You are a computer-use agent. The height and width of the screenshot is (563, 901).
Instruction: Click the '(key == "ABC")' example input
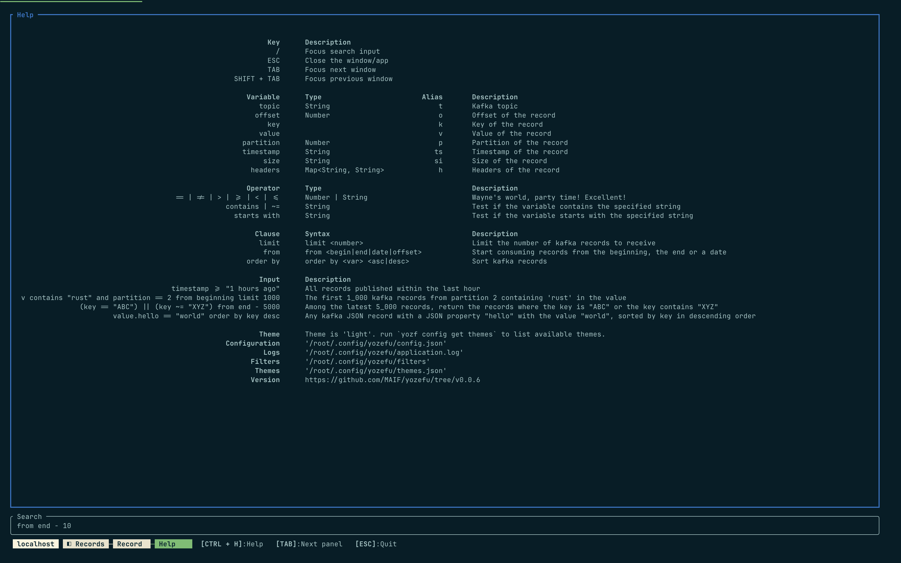pos(180,307)
